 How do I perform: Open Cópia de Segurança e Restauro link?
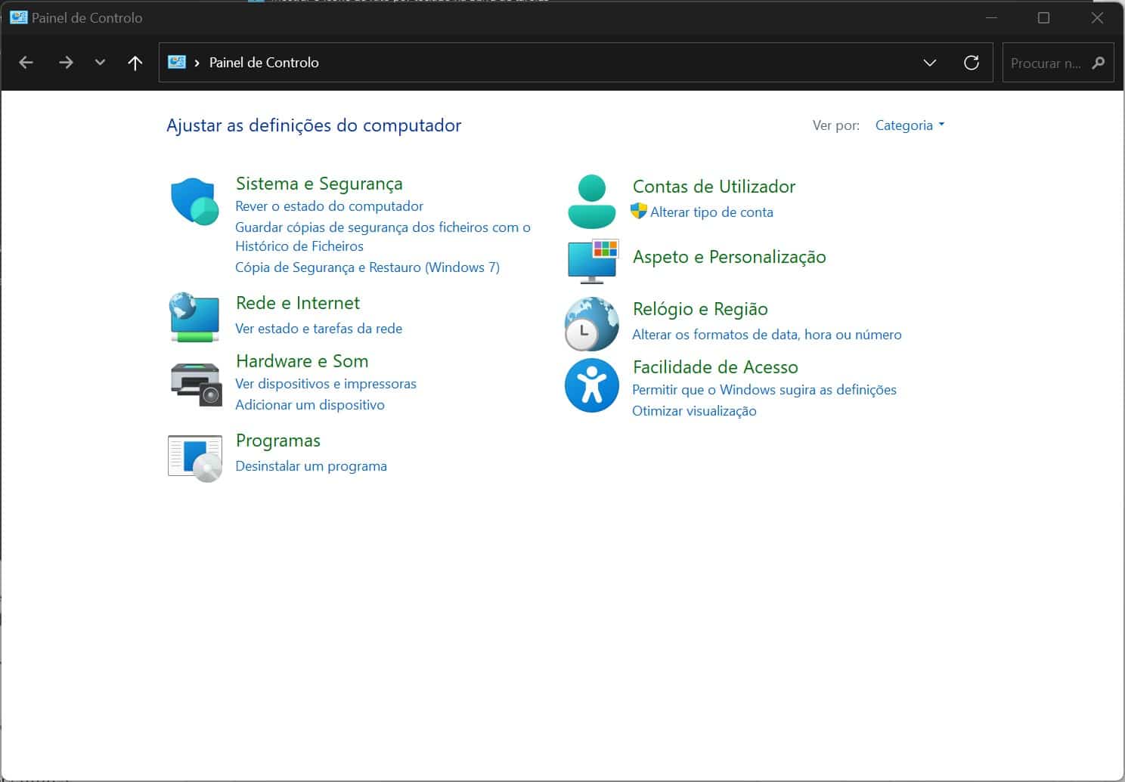click(x=367, y=267)
